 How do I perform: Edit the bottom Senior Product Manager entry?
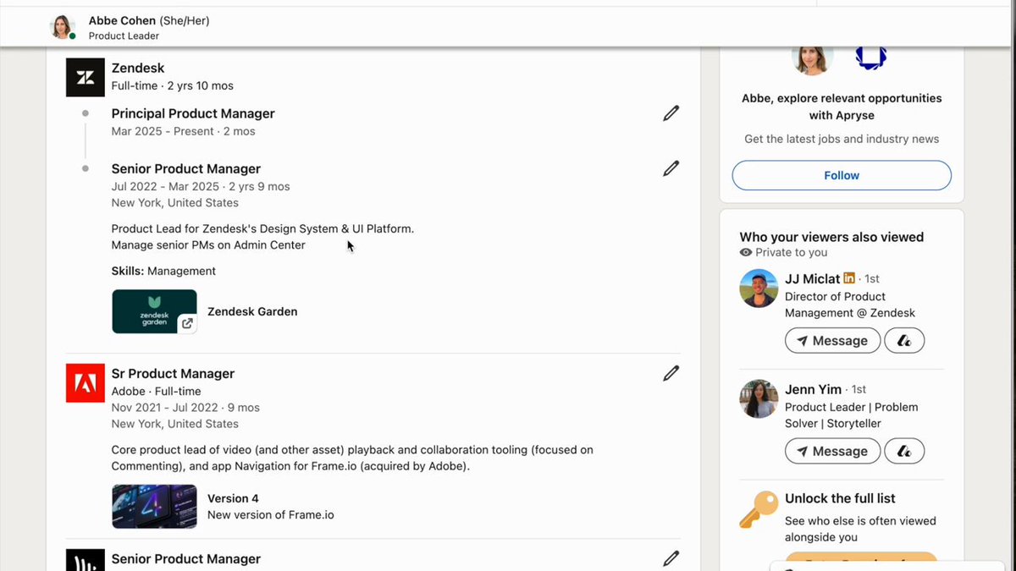[671, 558]
